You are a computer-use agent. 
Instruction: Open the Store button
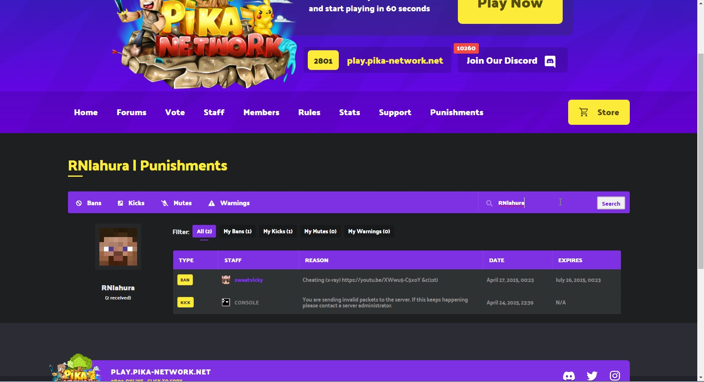tap(599, 112)
